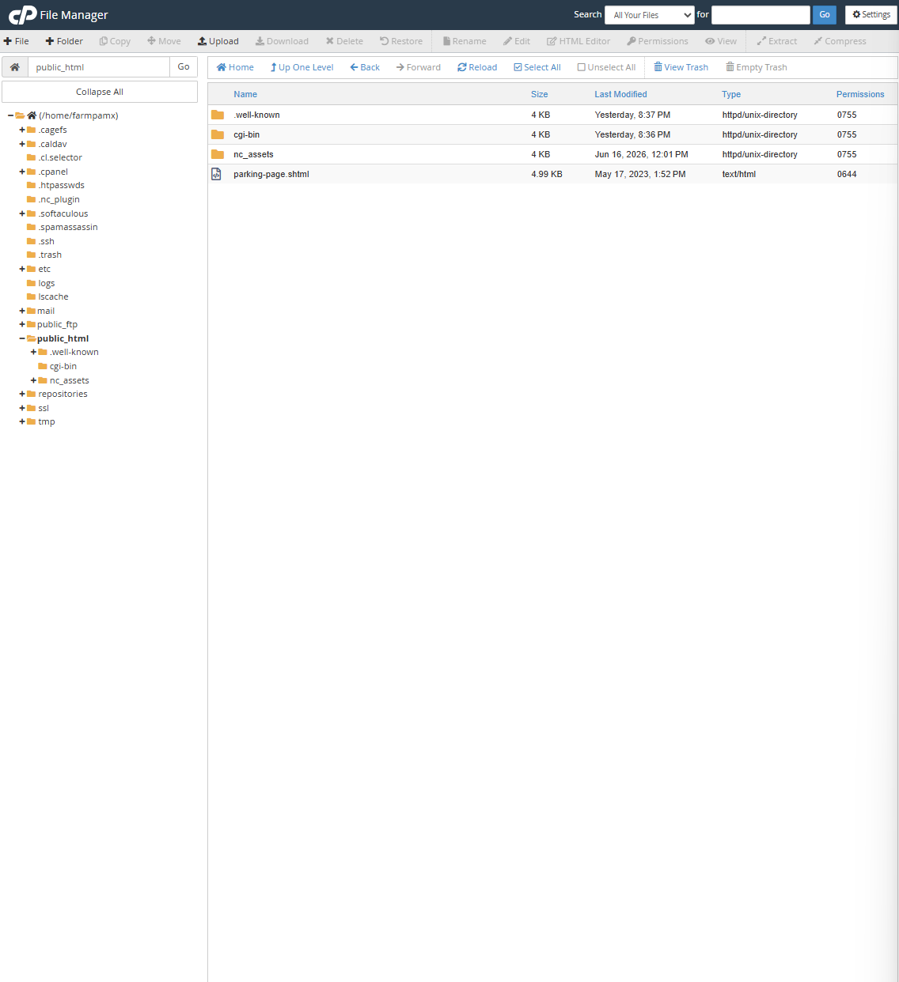The image size is (899, 982).
Task: Click the Compress toolbar button
Action: 840,41
